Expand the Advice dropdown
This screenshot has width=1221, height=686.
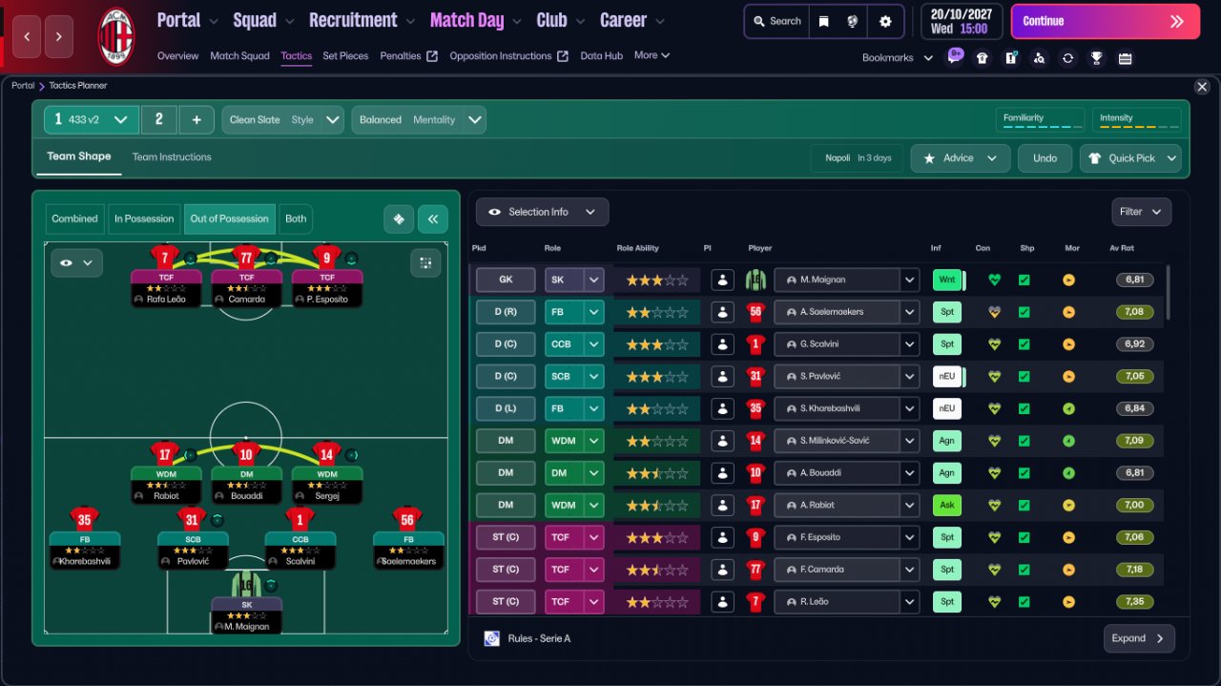[960, 158]
